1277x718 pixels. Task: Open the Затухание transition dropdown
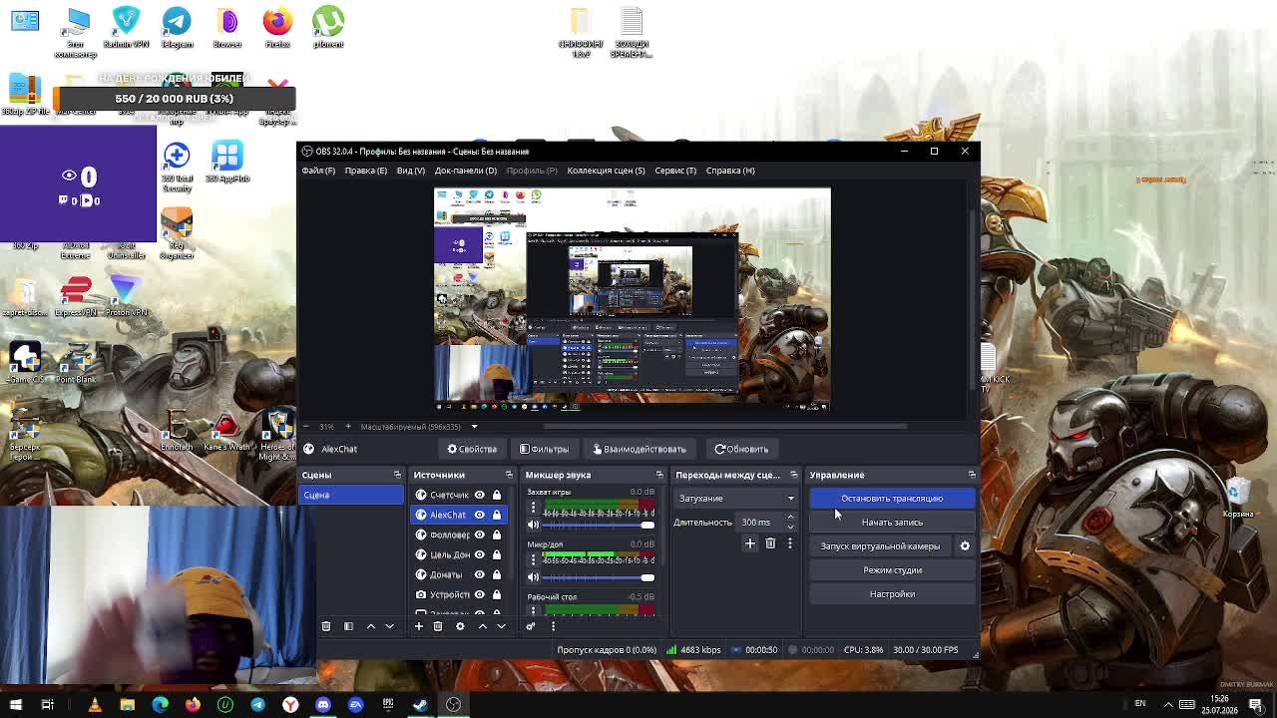(736, 499)
